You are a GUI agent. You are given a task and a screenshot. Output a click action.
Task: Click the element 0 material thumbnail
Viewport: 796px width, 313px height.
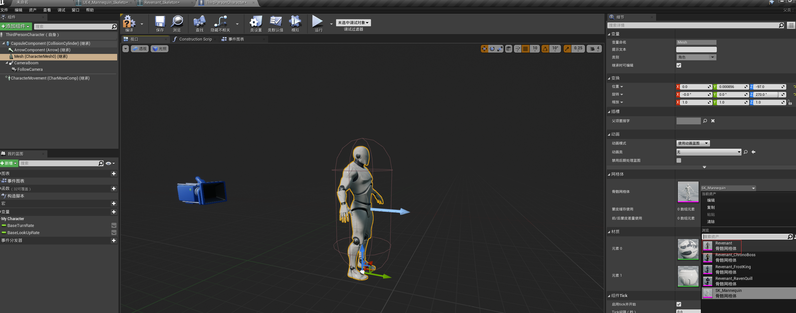click(x=688, y=249)
